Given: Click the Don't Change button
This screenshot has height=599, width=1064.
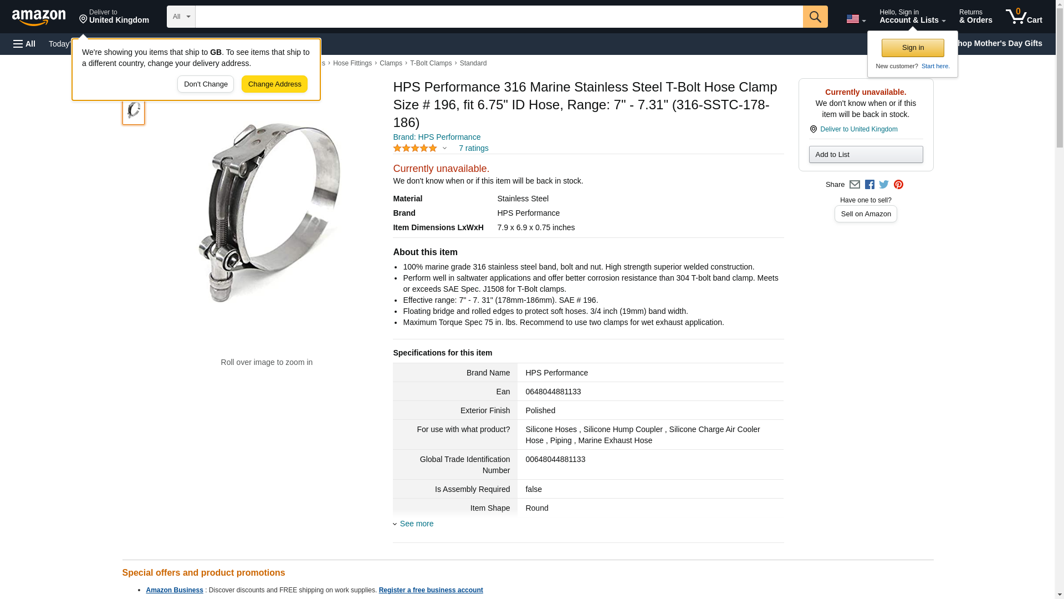Looking at the screenshot, I should pos(206,84).
